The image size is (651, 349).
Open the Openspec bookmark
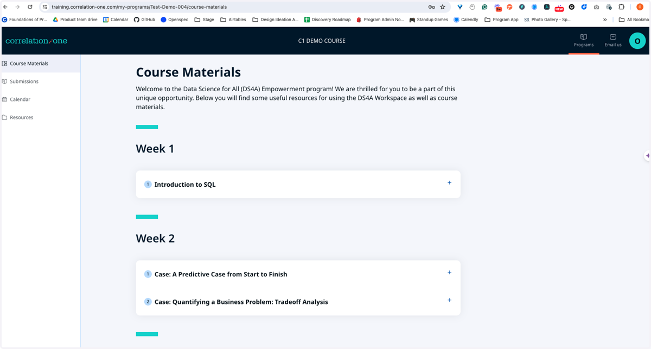[x=174, y=20]
